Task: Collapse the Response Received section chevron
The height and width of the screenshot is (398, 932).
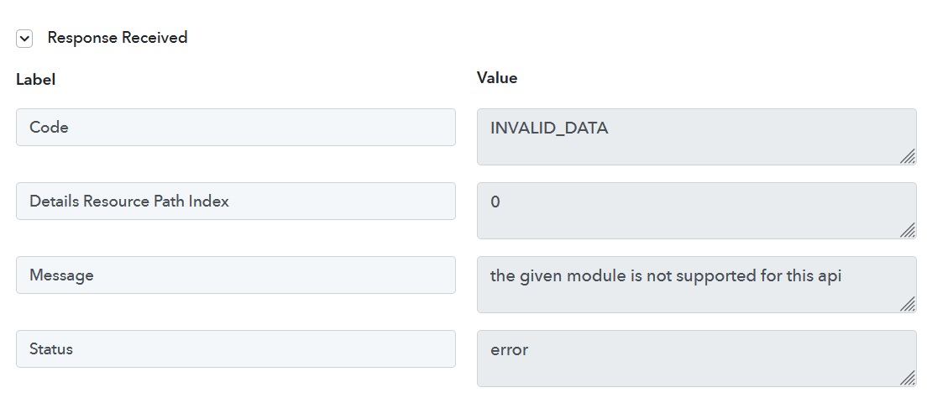Action: (24, 39)
